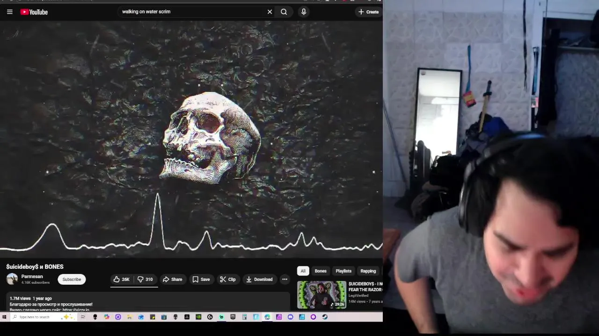Download the video
The height and width of the screenshot is (336, 599).
(x=259, y=279)
